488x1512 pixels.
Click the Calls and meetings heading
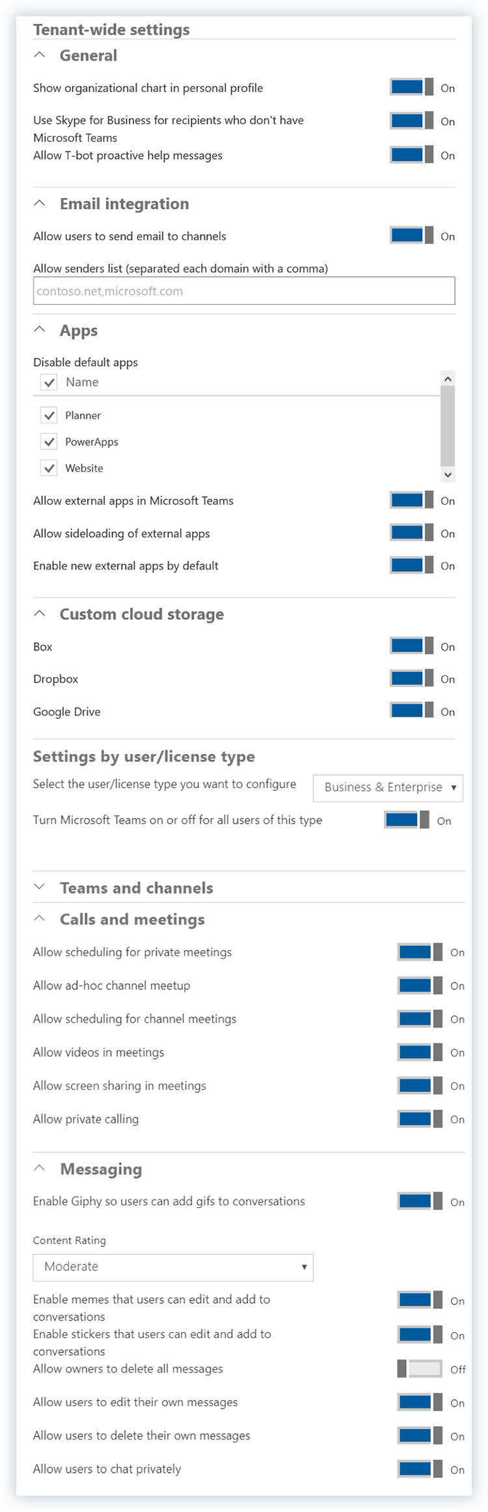[132, 919]
